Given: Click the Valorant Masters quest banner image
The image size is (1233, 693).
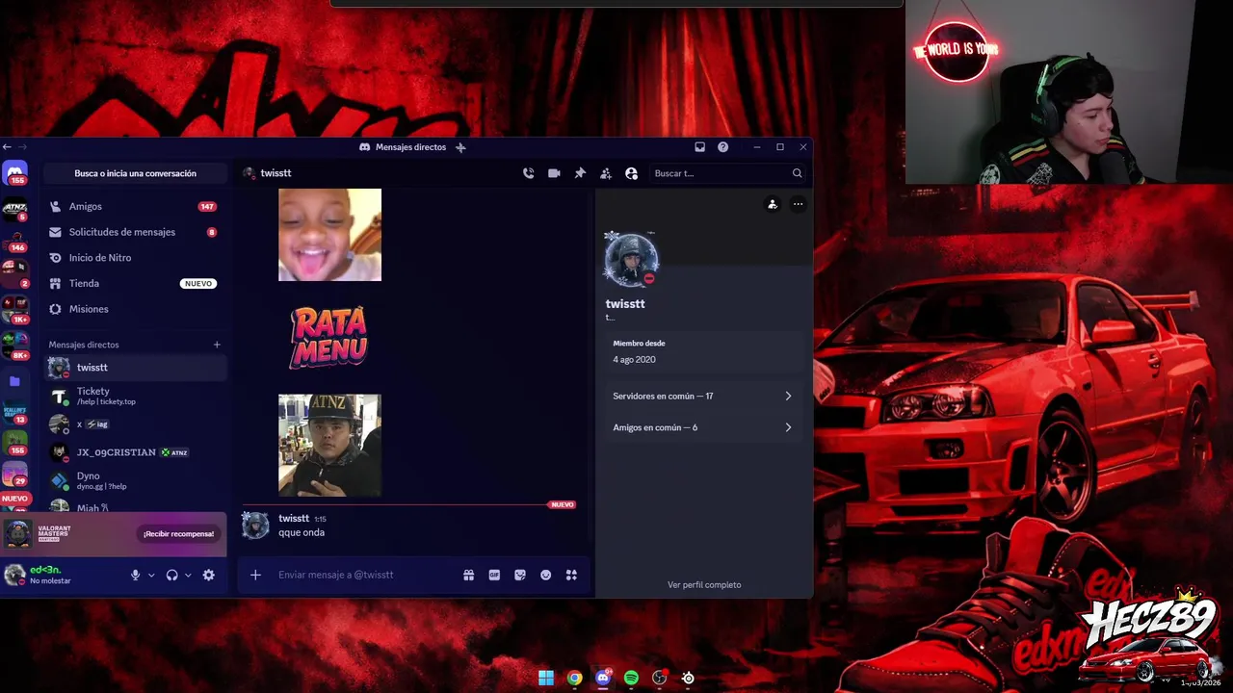Looking at the screenshot, I should [x=18, y=533].
